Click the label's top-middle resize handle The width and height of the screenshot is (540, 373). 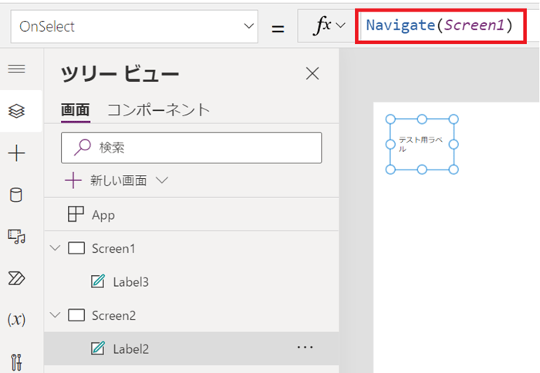422,119
